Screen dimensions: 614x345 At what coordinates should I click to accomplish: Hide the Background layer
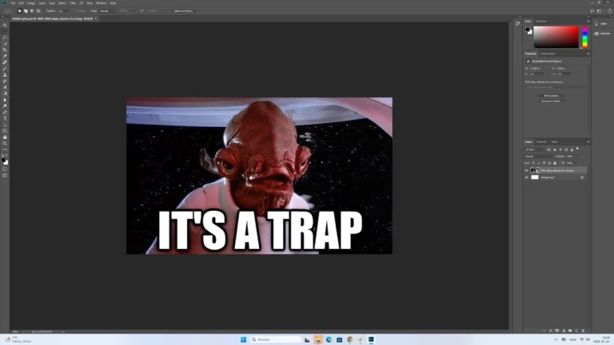[527, 177]
